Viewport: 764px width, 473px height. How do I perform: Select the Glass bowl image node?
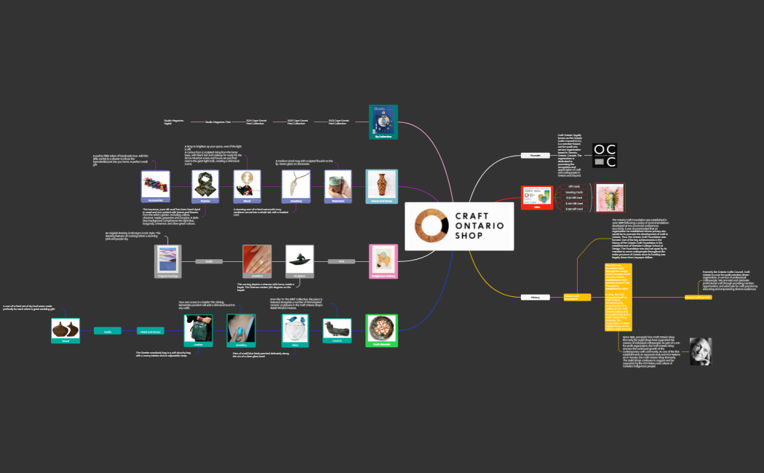coord(295,328)
